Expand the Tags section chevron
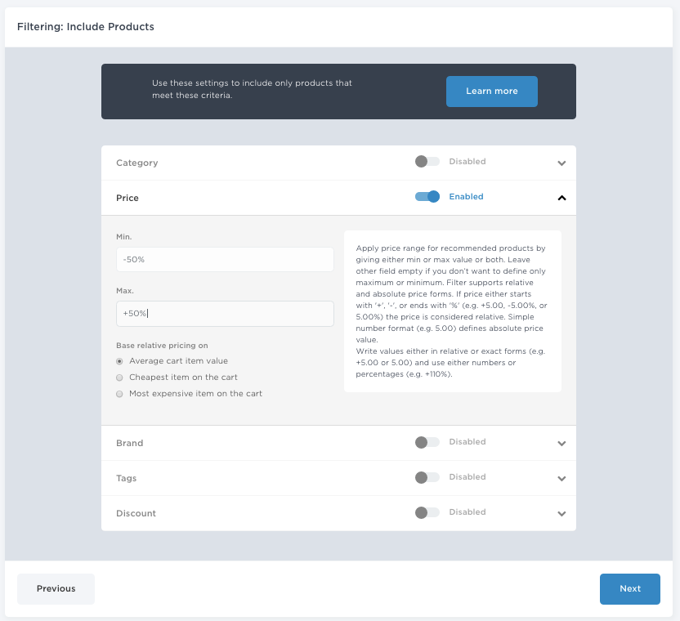Screen dimensions: 680x621 (561, 478)
